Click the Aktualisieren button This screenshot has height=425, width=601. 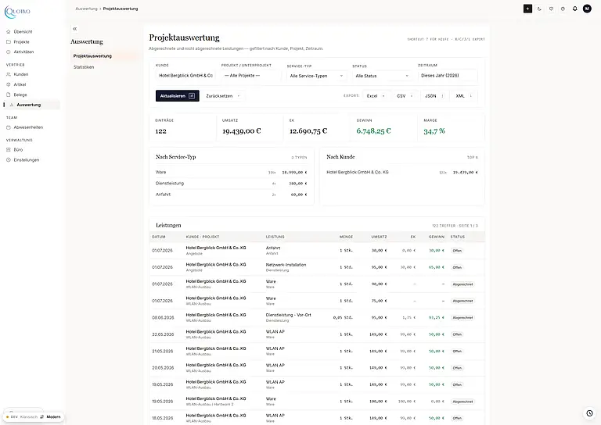[177, 96]
